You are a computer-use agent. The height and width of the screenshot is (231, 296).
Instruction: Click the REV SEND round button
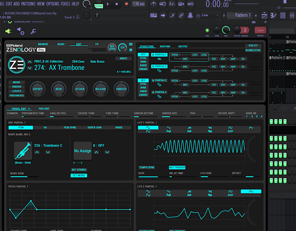click(x=112, y=48)
